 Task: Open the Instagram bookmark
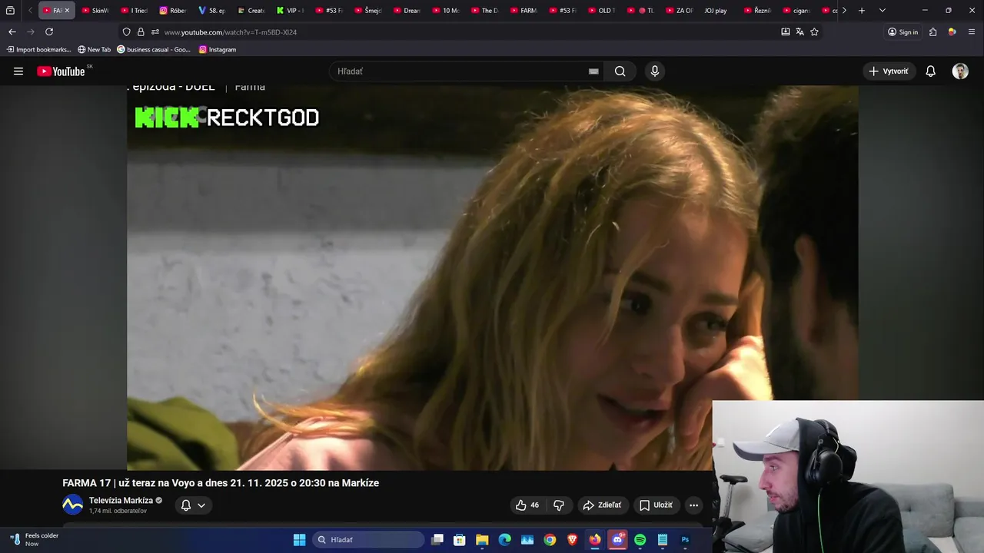[x=218, y=49]
